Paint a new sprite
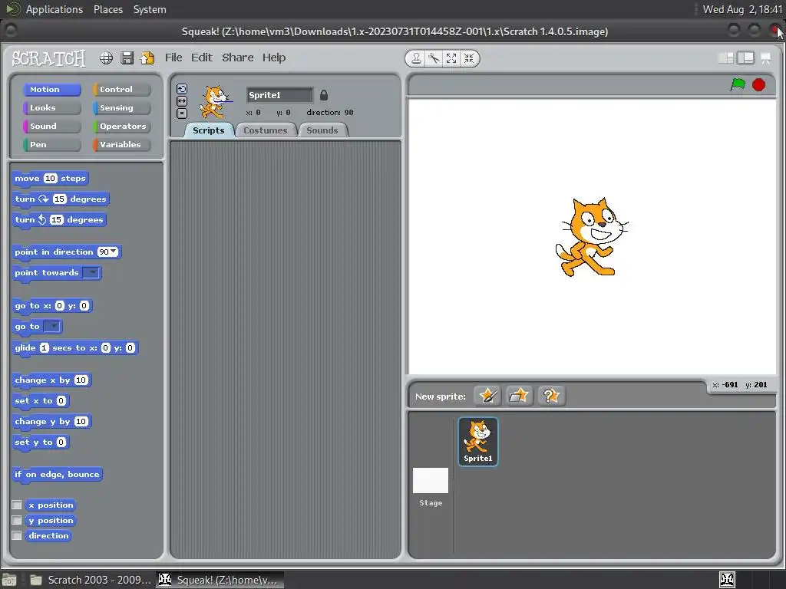This screenshot has width=786, height=589. point(487,396)
